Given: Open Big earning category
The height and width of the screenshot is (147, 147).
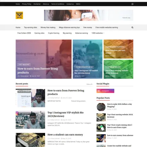Looking at the screenshot, I should pos(67,33).
